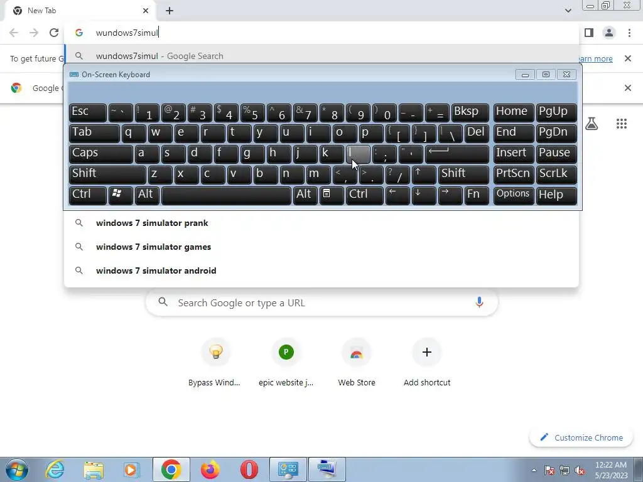The width and height of the screenshot is (643, 482).
Task: Launch Opera from taskbar
Action: coord(249,469)
